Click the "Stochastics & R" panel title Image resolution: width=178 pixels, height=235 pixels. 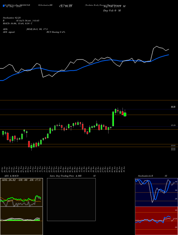pos(146,176)
